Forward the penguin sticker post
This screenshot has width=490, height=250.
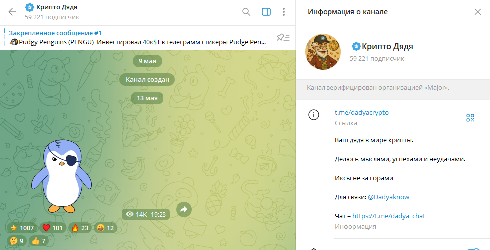point(184,210)
